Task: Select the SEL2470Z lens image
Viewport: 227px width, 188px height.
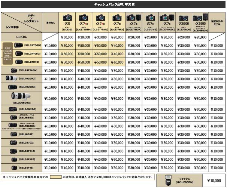Action: [14, 143]
